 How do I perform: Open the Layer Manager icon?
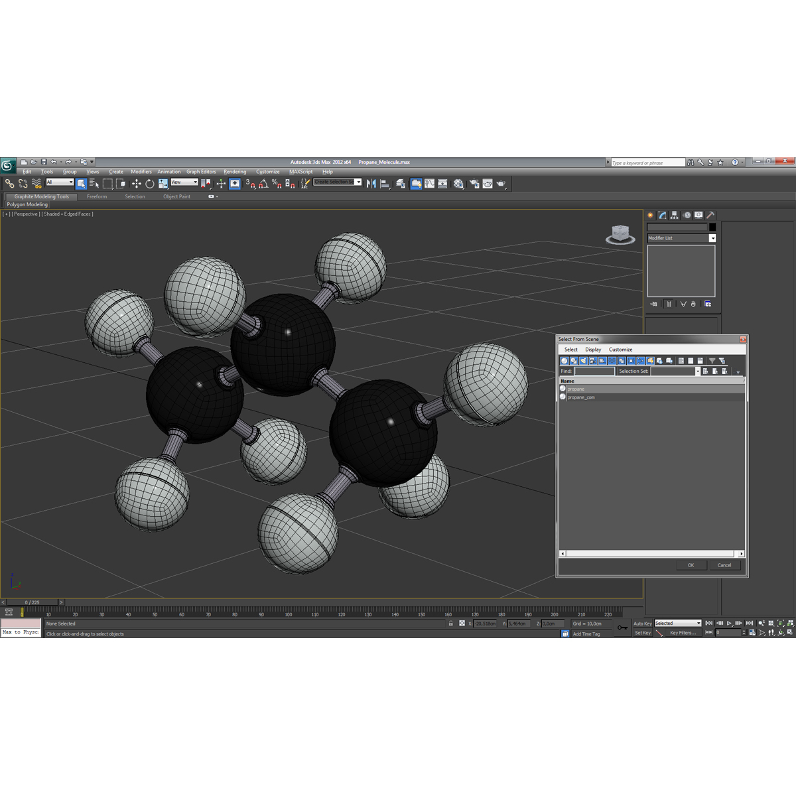click(399, 184)
